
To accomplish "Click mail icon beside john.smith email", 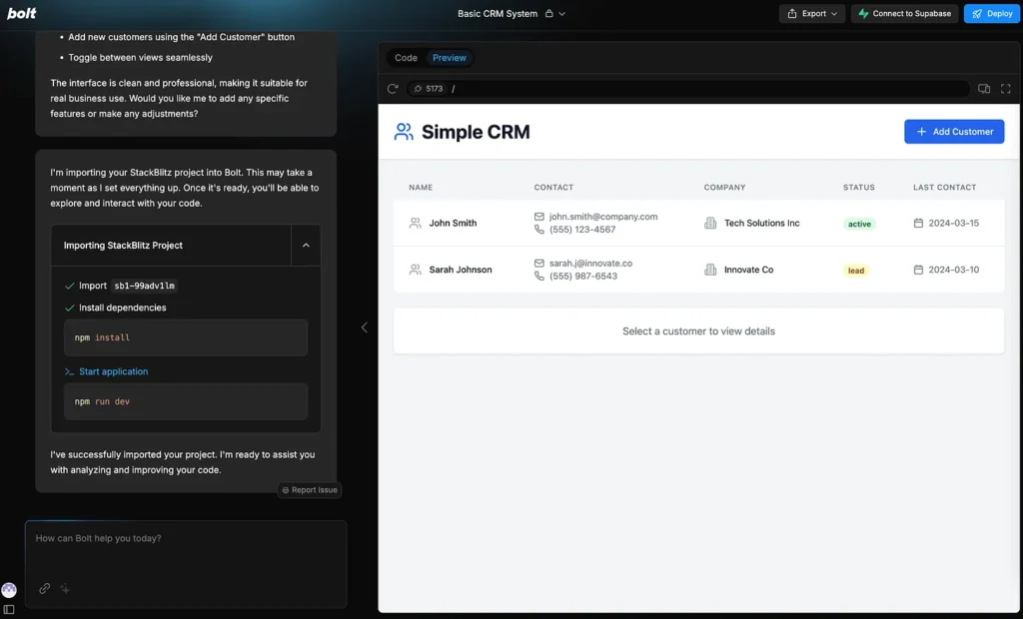I will (538, 217).
